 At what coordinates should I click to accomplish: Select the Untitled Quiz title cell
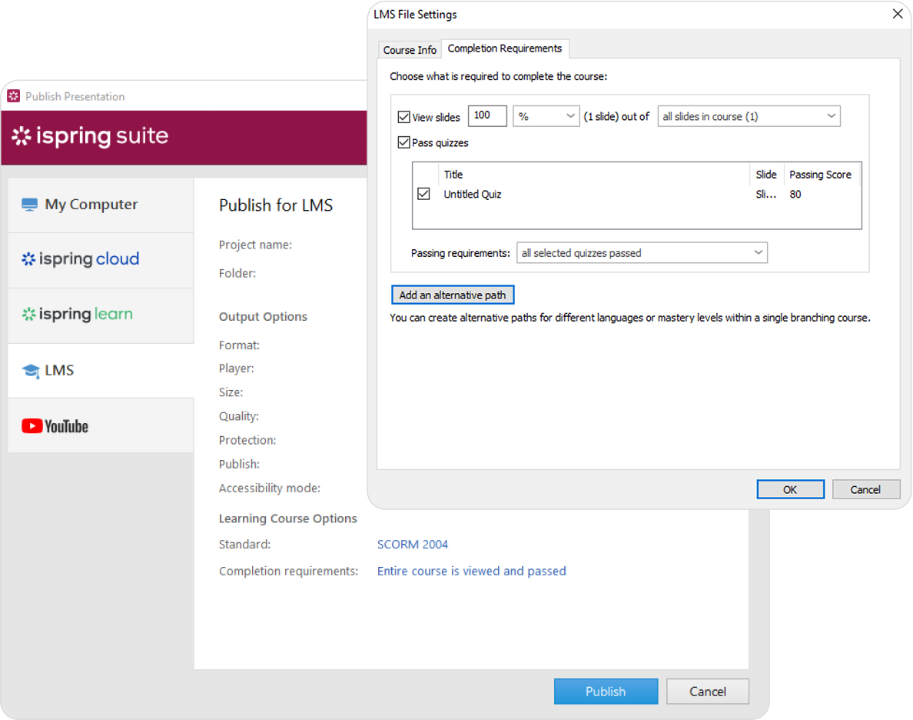click(472, 194)
